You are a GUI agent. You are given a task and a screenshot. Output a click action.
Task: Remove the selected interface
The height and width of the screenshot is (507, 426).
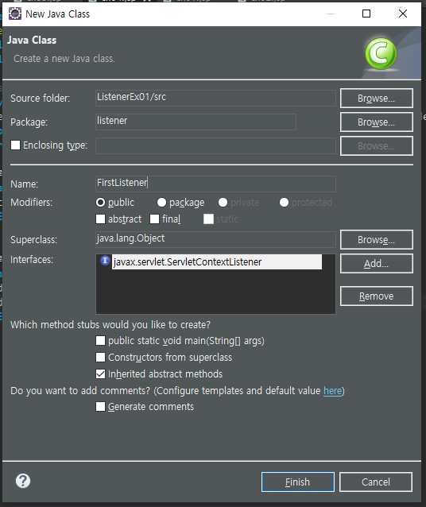tap(377, 296)
